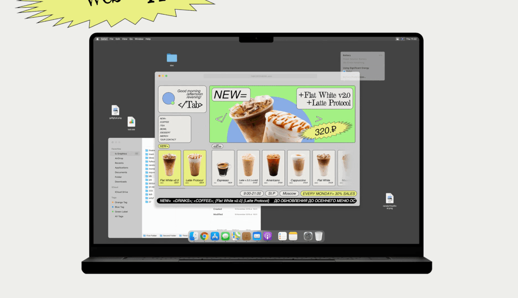Open the File menu

(x=111, y=39)
